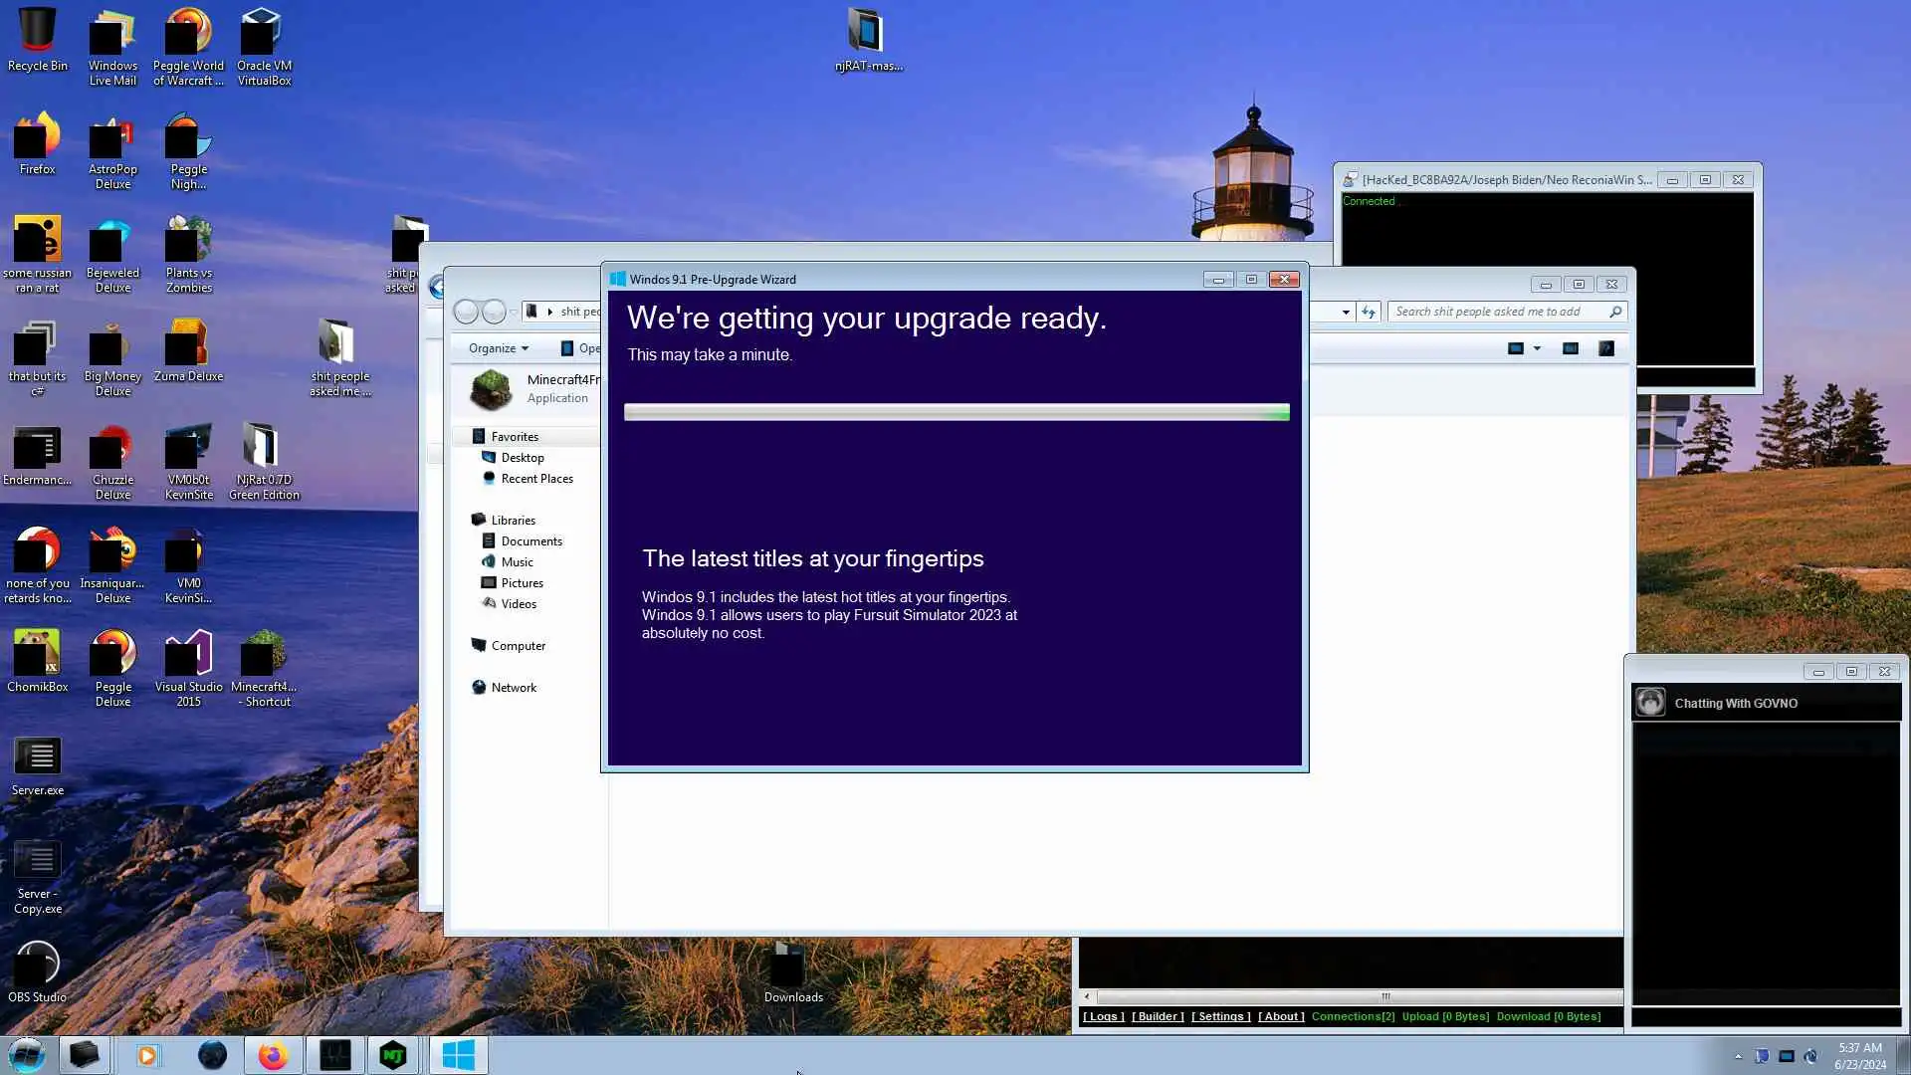Open the Logs tab in njRAT
This screenshot has width=1911, height=1075.
click(x=1103, y=1016)
